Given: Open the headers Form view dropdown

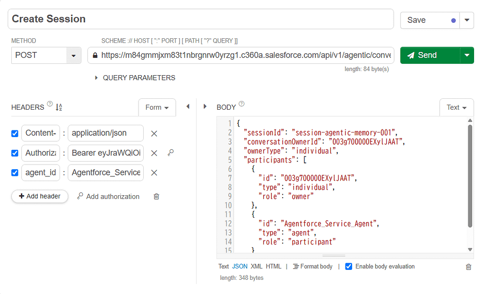Looking at the screenshot, I should click(157, 107).
